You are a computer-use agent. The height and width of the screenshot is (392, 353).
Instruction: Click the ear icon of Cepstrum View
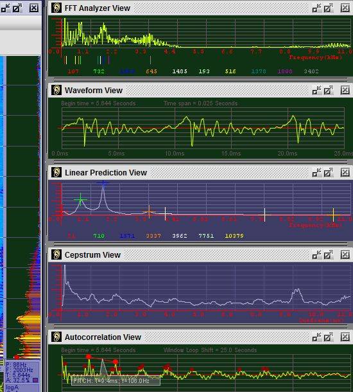click(56, 254)
